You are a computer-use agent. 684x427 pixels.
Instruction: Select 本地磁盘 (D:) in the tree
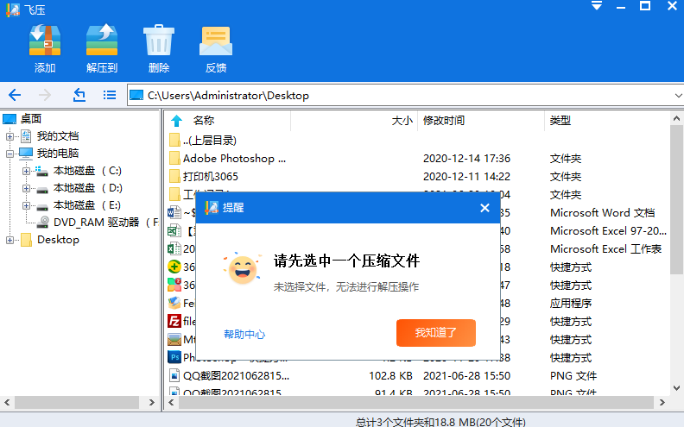[87, 188]
